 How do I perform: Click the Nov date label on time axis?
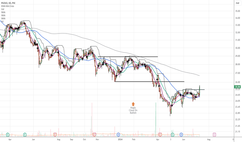coord(97,139)
